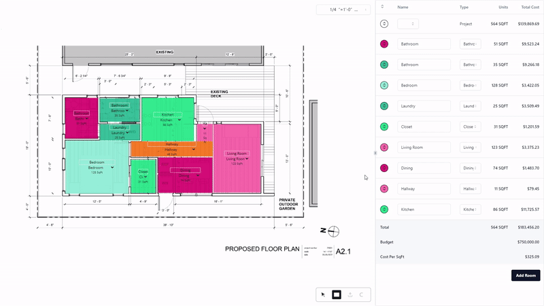Click the Add Room button
Viewport: 544px width, 306px height.
526,275
